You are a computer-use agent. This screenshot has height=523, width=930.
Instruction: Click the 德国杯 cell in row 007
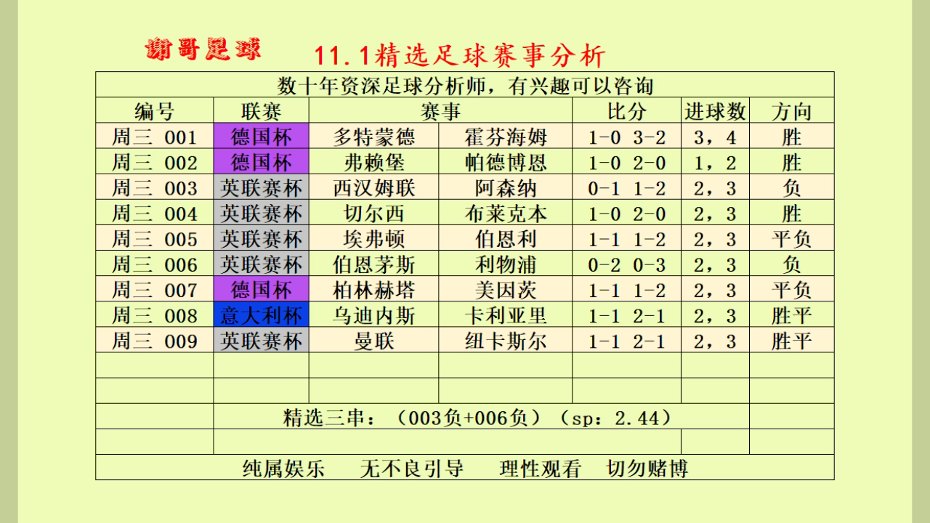(261, 290)
